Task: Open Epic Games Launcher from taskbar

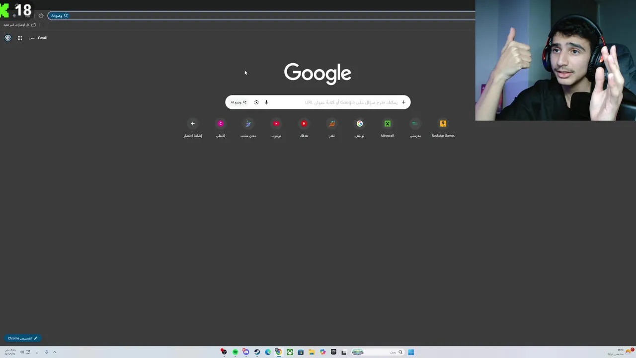Action: pos(333,352)
